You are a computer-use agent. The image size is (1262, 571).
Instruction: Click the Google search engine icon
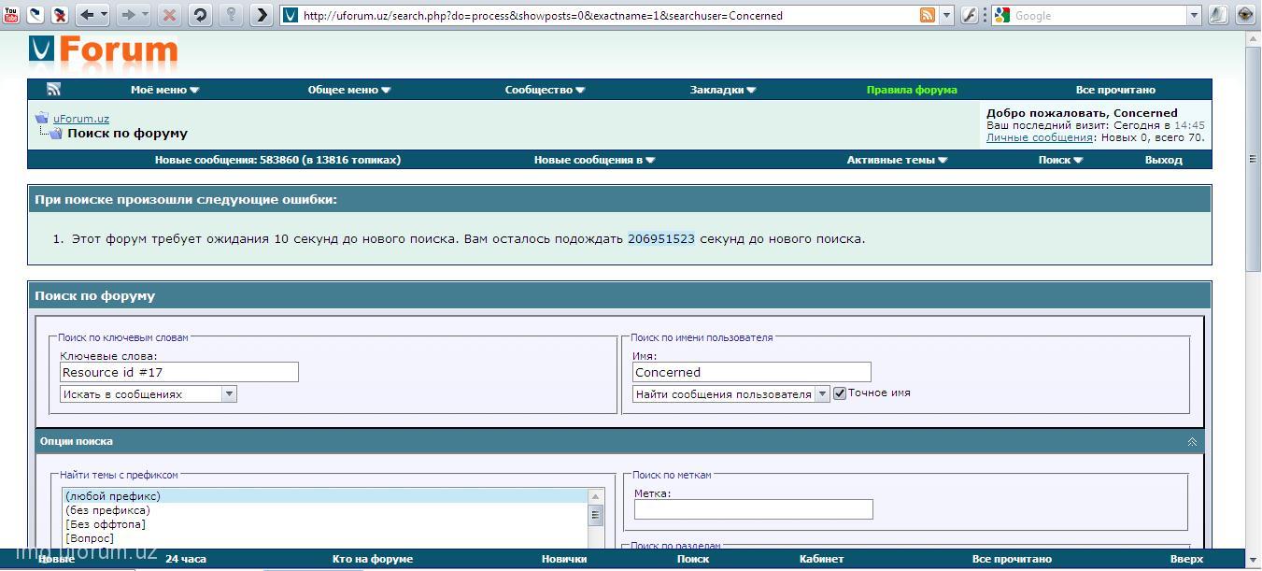click(x=1002, y=15)
